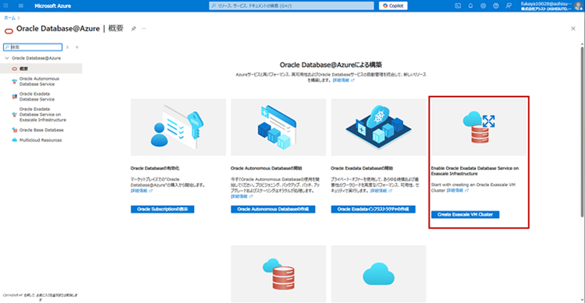This screenshot has height=303, width=585.
Task: Open Cloud Shell from the top bar
Action: pos(458,6)
